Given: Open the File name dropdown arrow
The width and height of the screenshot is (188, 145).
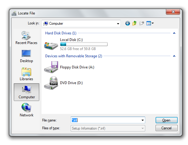Looking at the screenshot, I should (x=143, y=120).
